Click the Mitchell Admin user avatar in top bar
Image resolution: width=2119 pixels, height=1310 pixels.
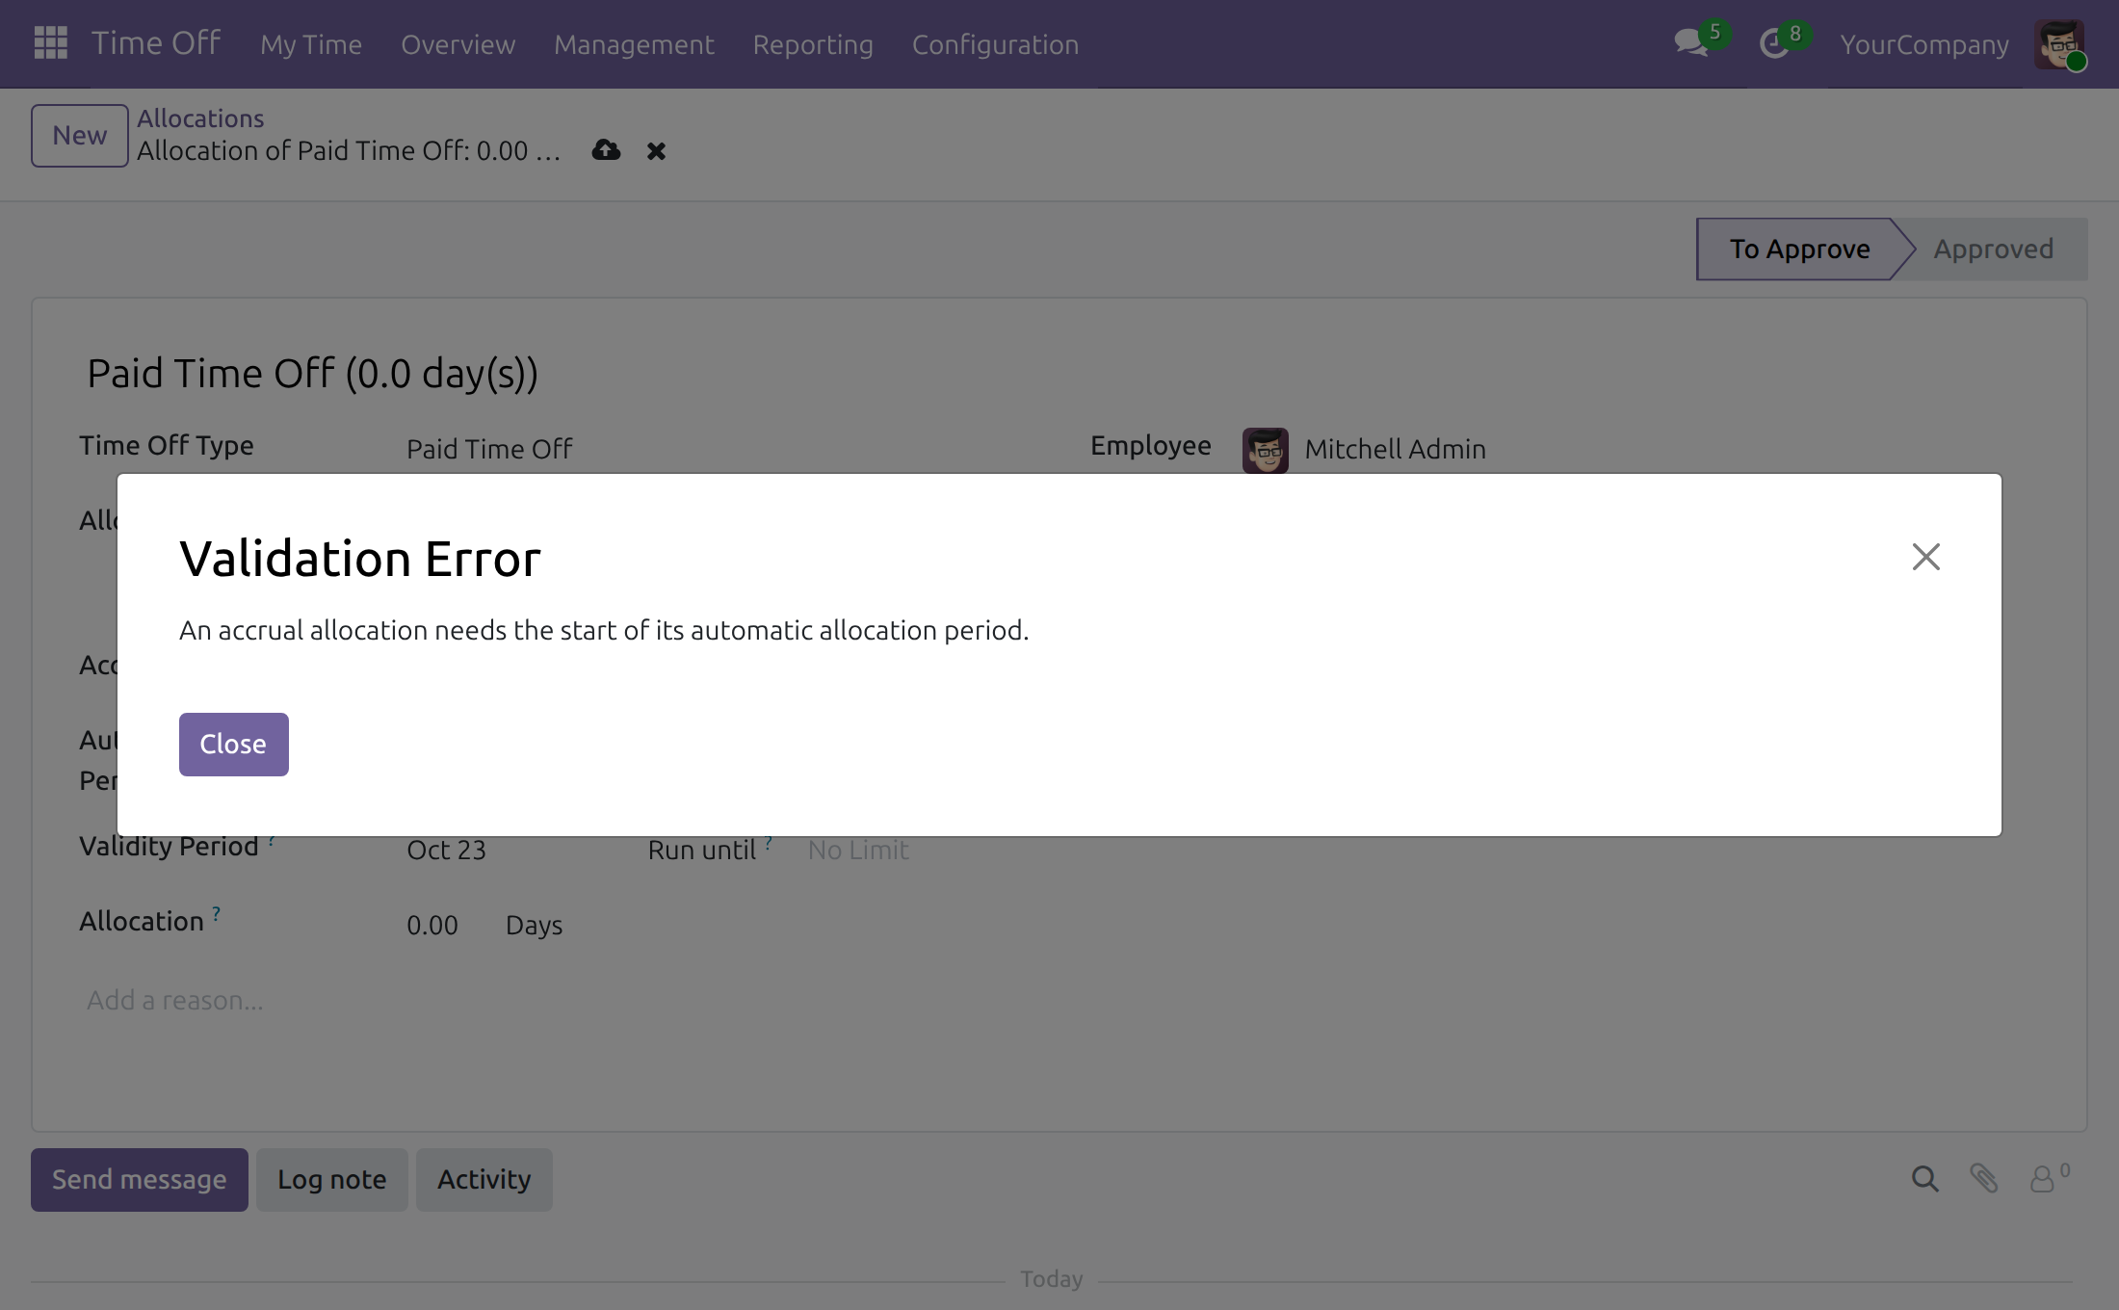[x=2059, y=43]
